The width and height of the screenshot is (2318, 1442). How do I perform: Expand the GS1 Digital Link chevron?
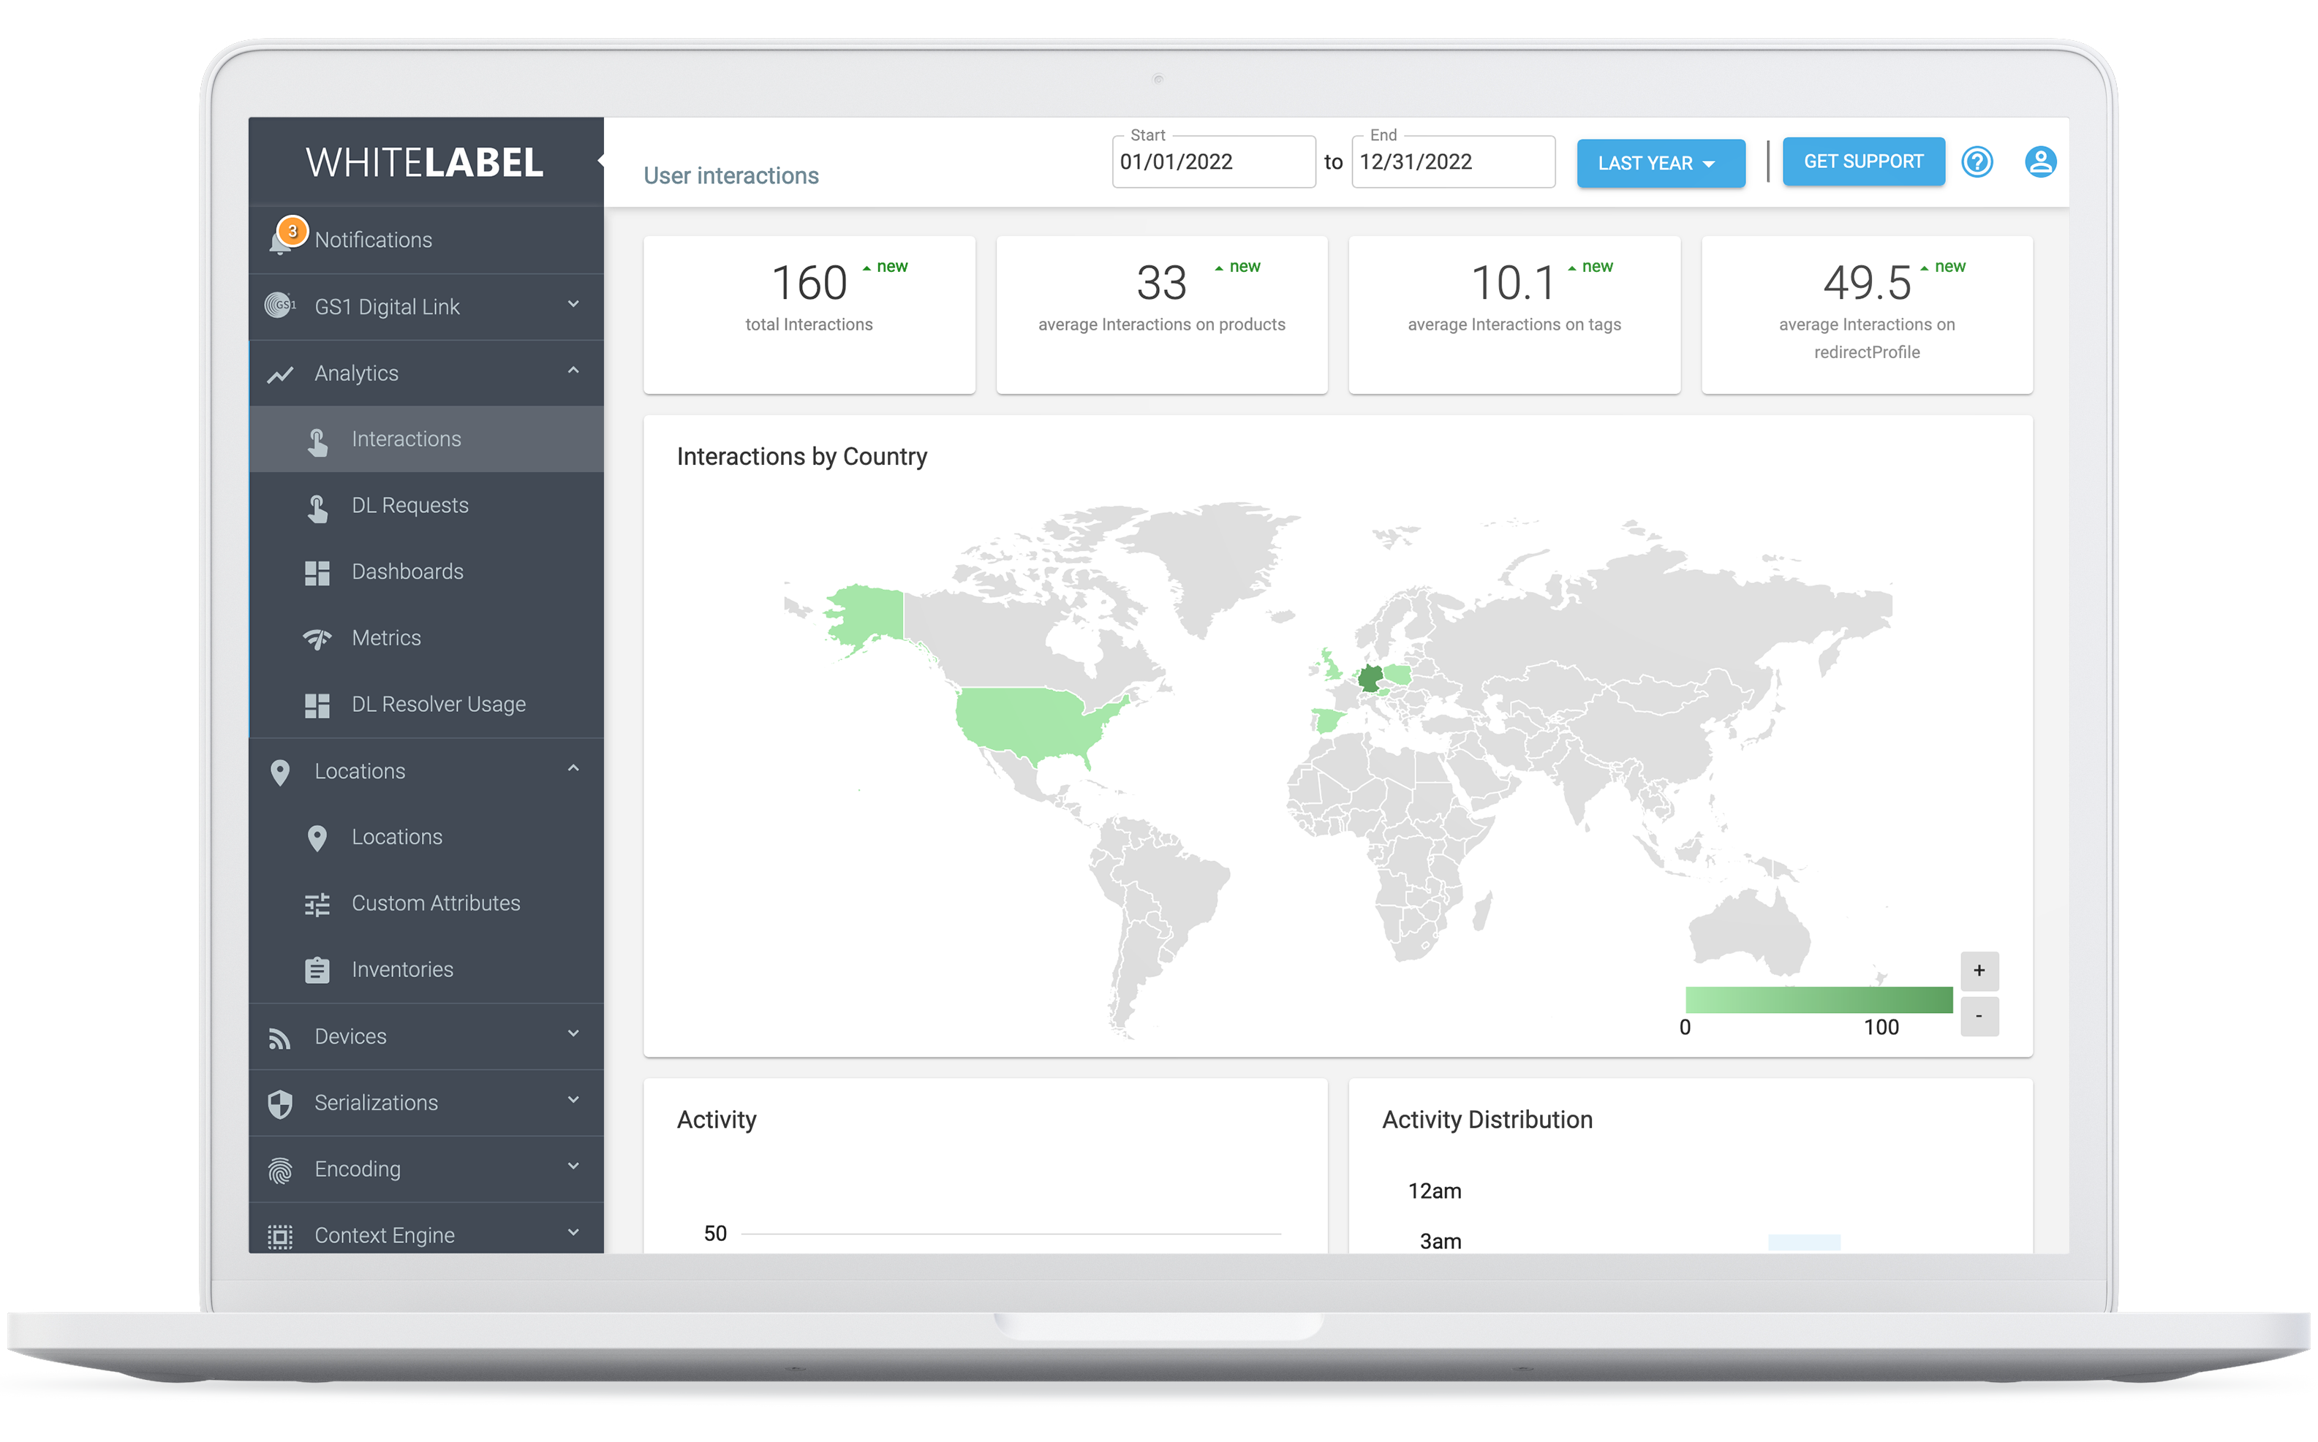pos(573,304)
